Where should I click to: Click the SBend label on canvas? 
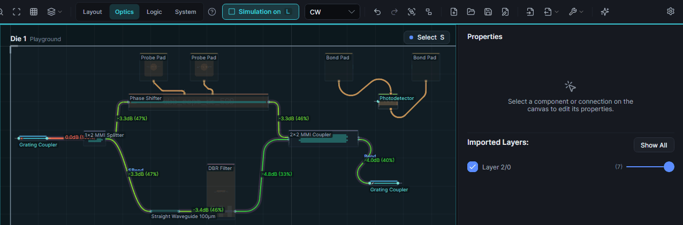click(135, 170)
